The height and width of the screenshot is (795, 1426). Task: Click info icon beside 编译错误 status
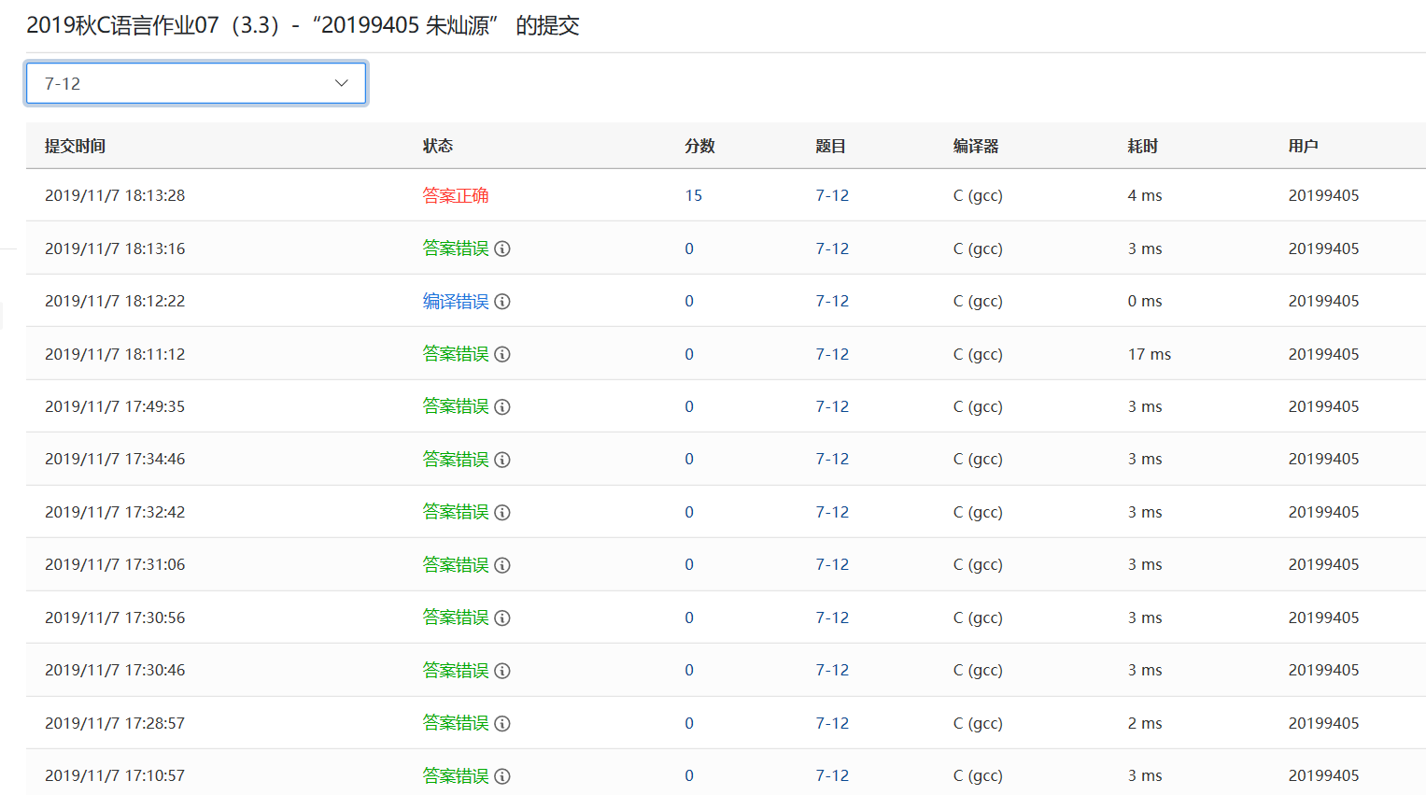click(502, 302)
